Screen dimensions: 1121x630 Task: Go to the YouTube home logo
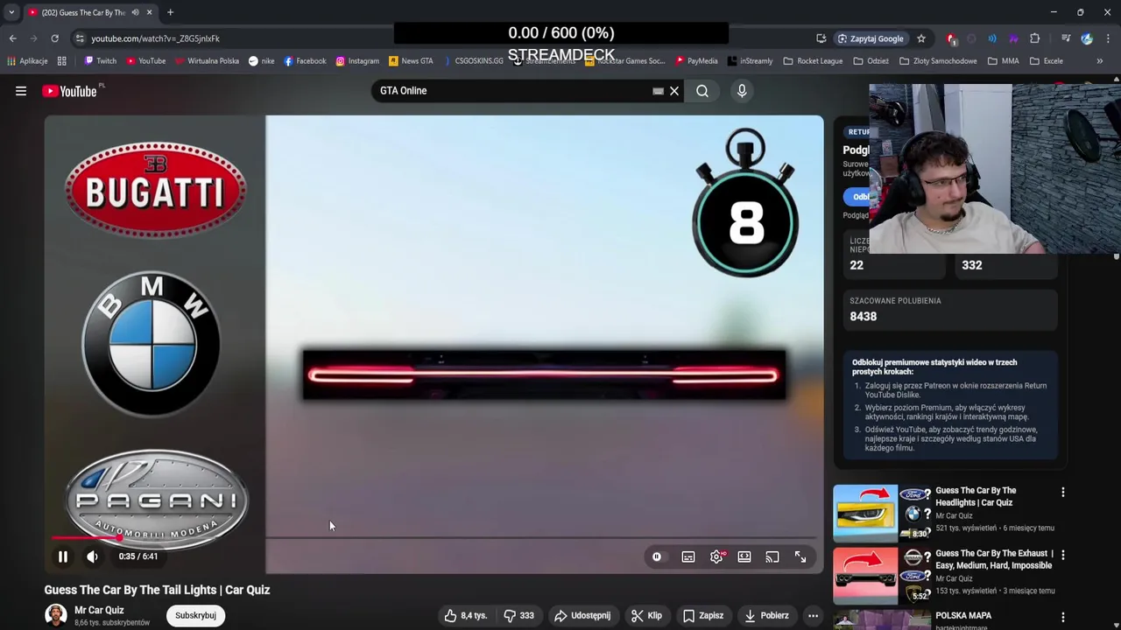[x=69, y=91]
